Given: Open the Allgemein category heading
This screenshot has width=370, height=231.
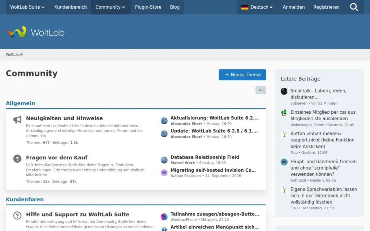Looking at the screenshot, I should (20, 103).
